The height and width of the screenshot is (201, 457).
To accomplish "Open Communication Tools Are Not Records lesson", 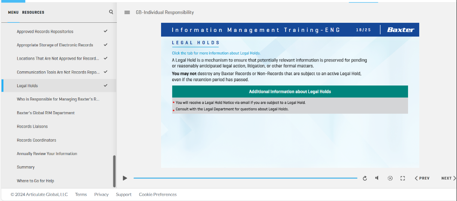I will (x=59, y=72).
